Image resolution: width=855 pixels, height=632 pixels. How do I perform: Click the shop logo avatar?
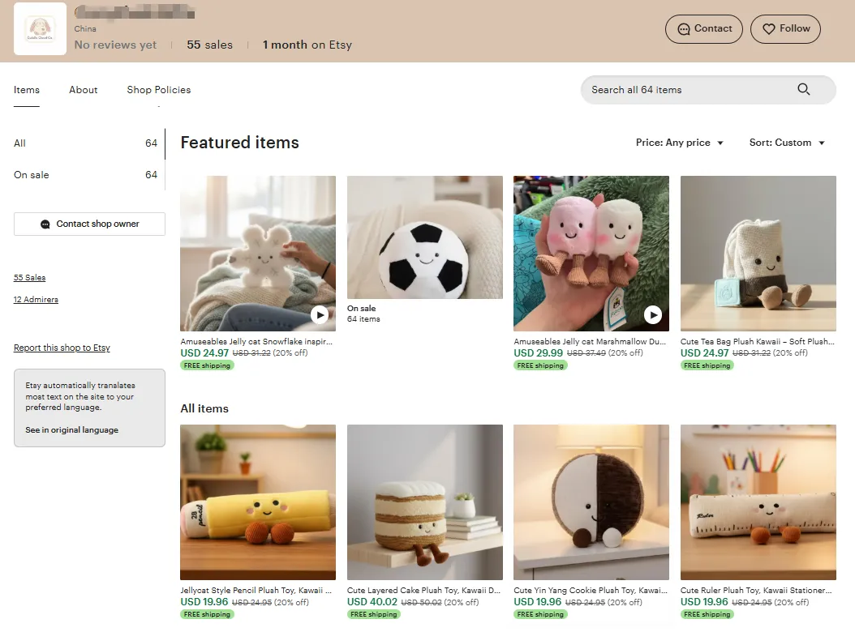(x=41, y=29)
